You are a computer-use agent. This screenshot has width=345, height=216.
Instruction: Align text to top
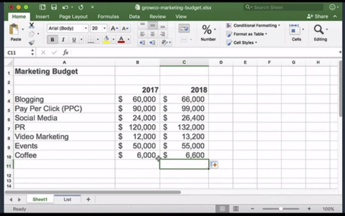[142, 26]
